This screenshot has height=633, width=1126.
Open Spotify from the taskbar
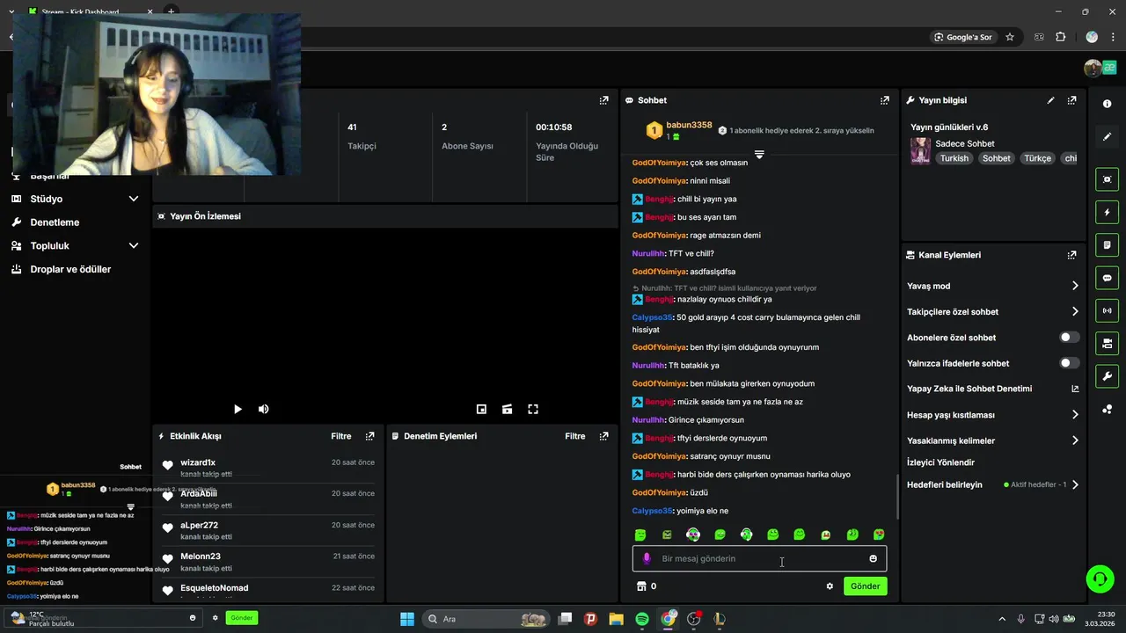[642, 619]
